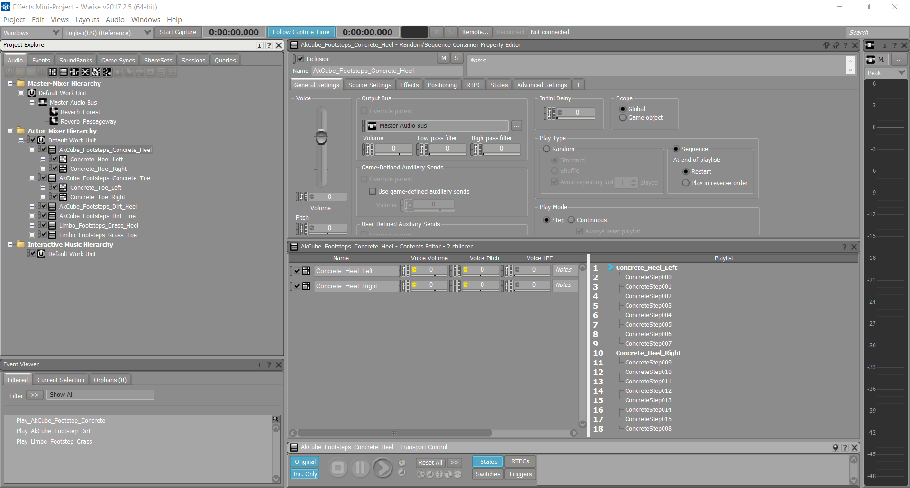Open the English(US) language dropdown

coord(108,33)
